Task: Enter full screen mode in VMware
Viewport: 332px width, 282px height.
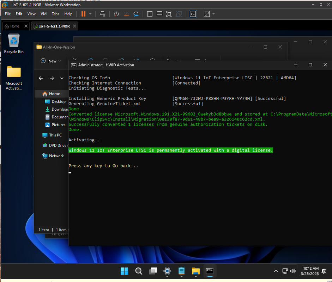Action: point(169,14)
